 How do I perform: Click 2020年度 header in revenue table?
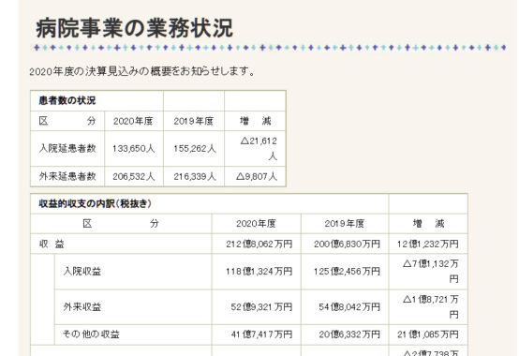(256, 224)
